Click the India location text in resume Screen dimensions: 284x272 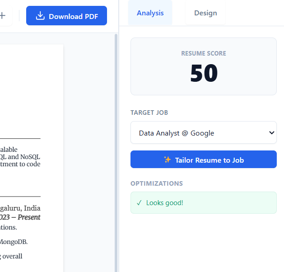coord(32,208)
